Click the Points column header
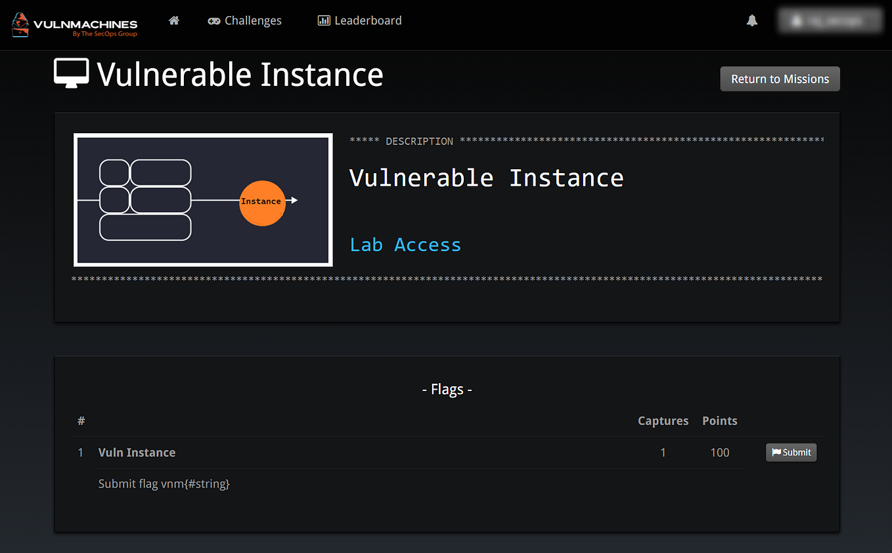892x553 pixels. point(719,420)
